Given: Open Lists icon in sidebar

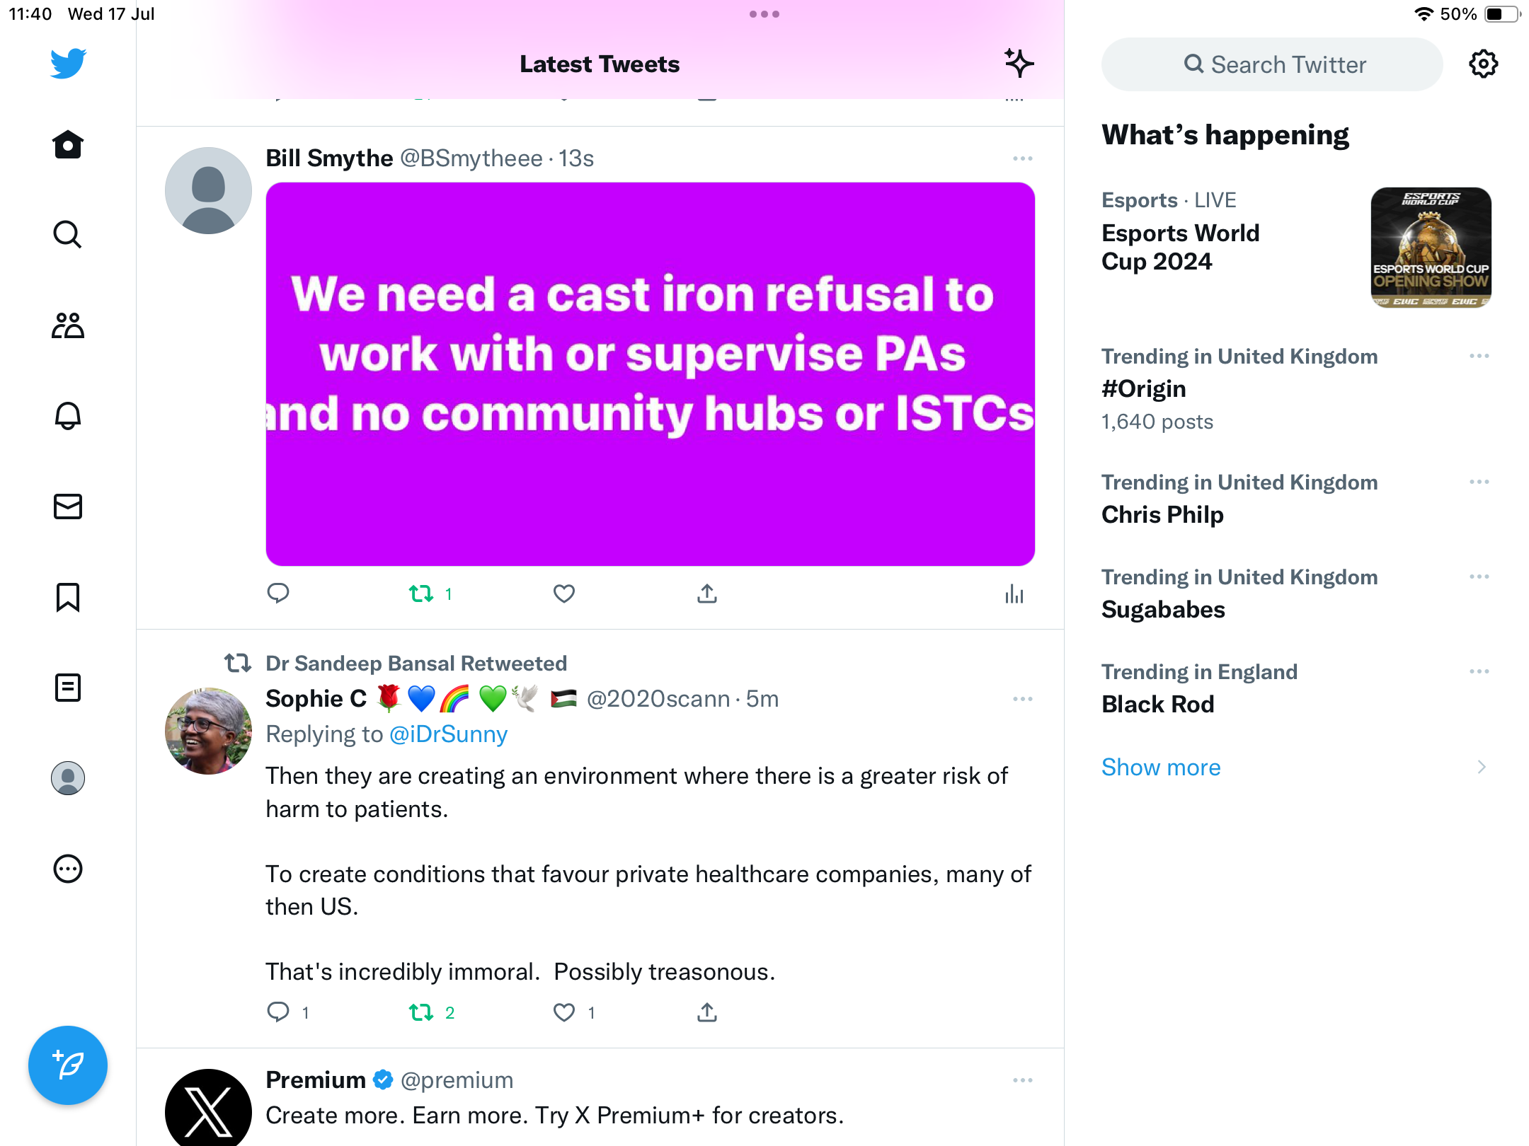Looking at the screenshot, I should pos(68,688).
